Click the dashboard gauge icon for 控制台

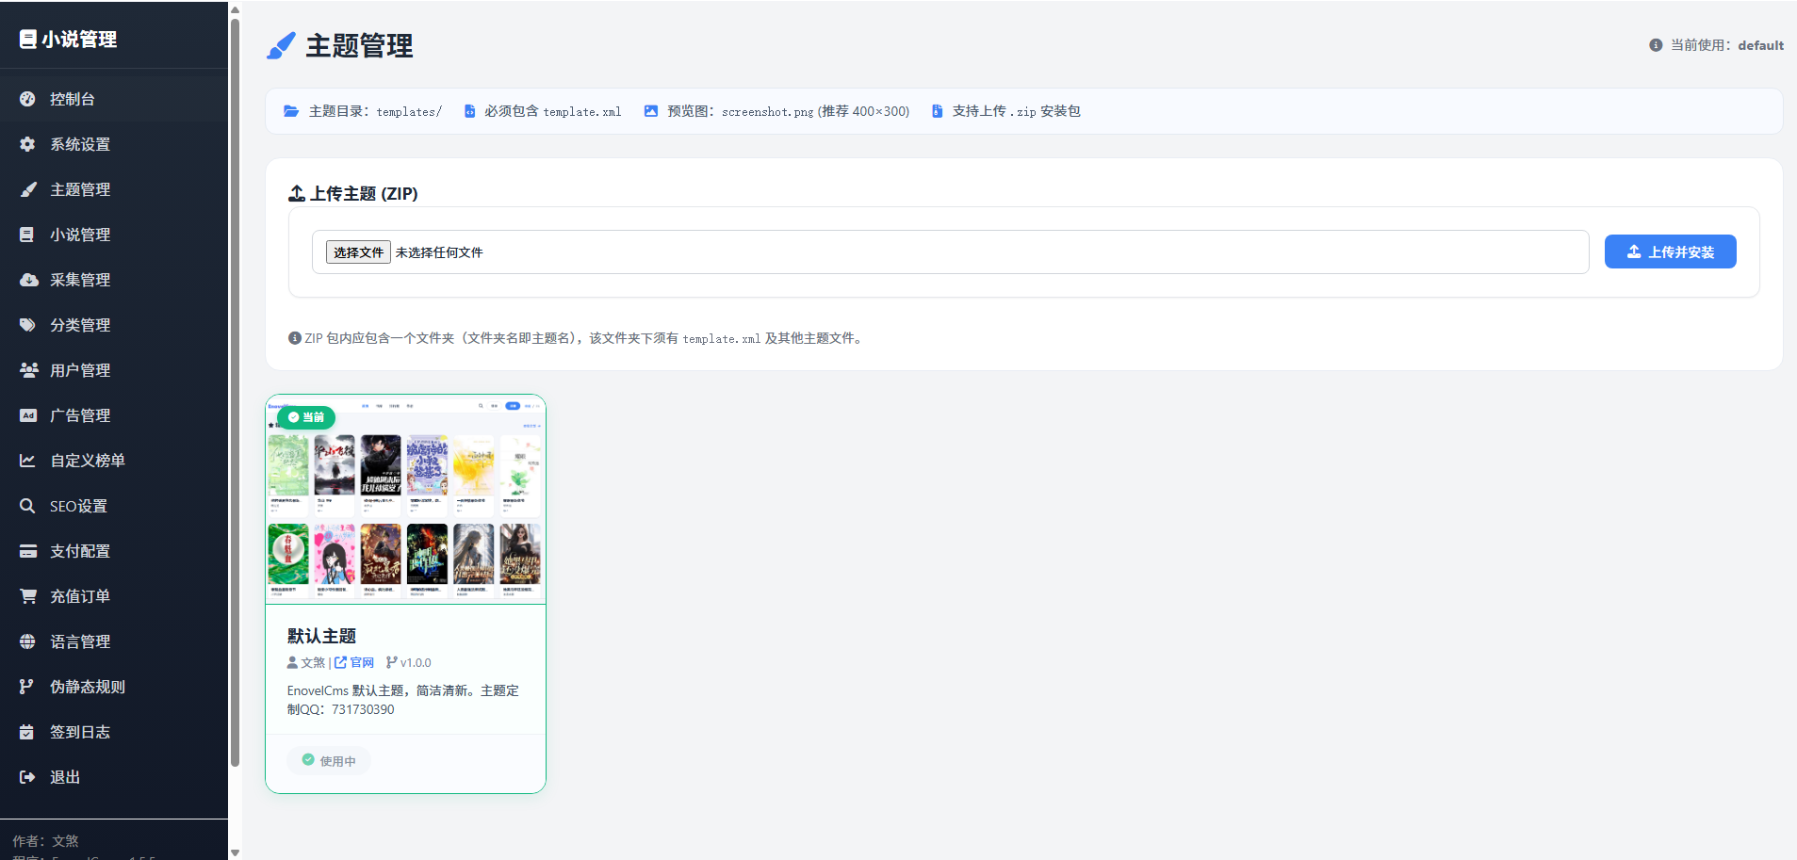[27, 99]
